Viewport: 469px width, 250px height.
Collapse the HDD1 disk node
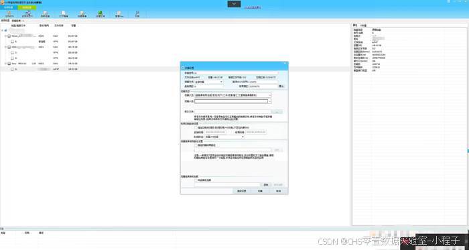(5, 47)
